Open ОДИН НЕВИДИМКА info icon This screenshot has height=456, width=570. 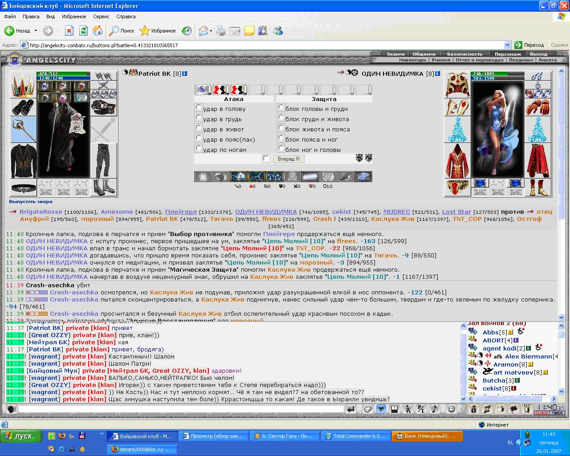click(438, 73)
